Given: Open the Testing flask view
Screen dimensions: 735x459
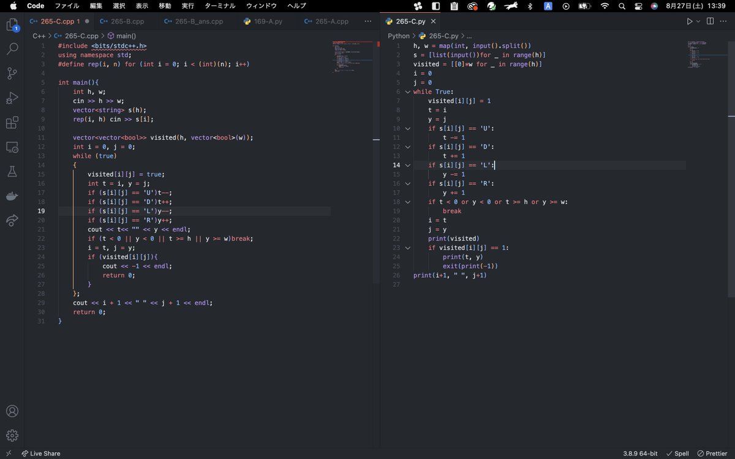Looking at the screenshot, I should tap(12, 171).
